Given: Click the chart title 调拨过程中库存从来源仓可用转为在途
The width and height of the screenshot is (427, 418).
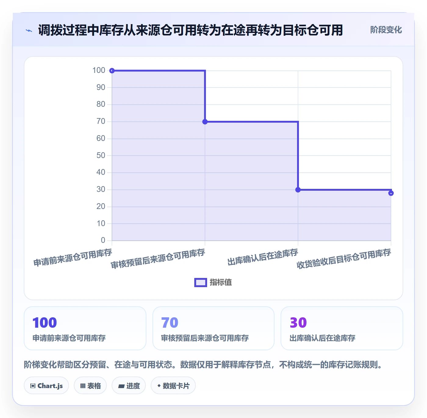Looking at the screenshot, I should point(191,30).
